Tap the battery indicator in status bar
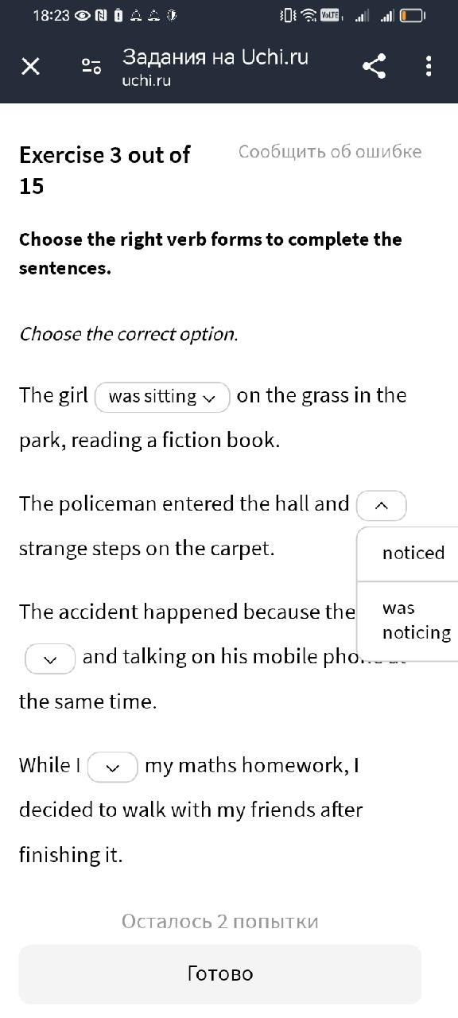The width and height of the screenshot is (458, 1018). [412, 15]
